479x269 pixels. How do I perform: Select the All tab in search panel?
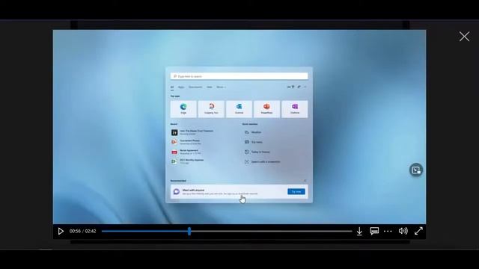point(172,87)
